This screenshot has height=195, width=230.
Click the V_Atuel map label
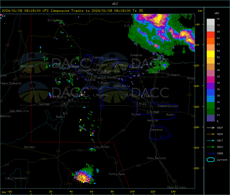131,95
